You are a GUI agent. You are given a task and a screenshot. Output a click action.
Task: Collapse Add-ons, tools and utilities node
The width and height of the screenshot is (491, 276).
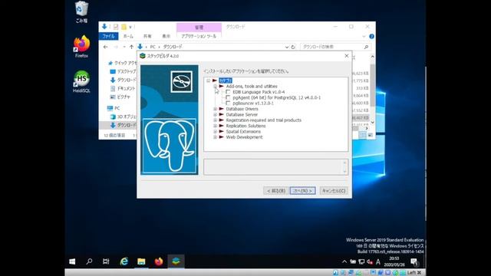(215, 87)
